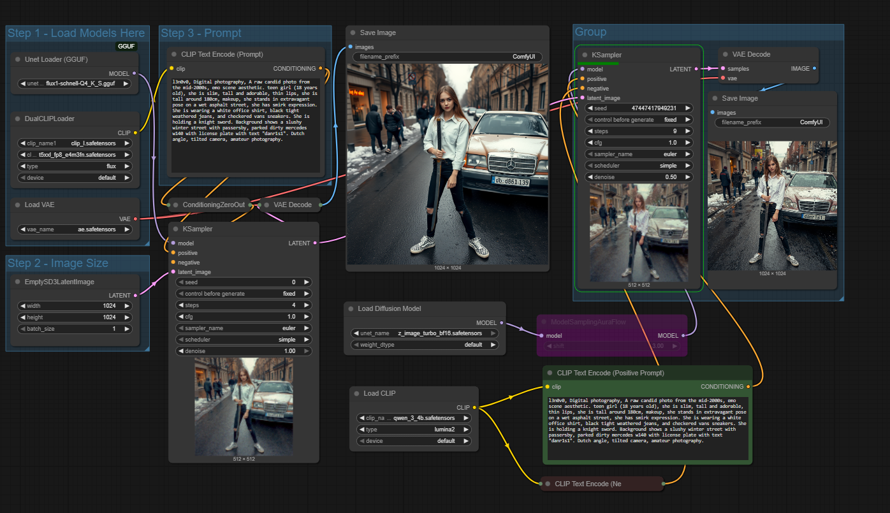
Task: Click the CLIP output port on DualCLIPLoader
Action: (134, 133)
